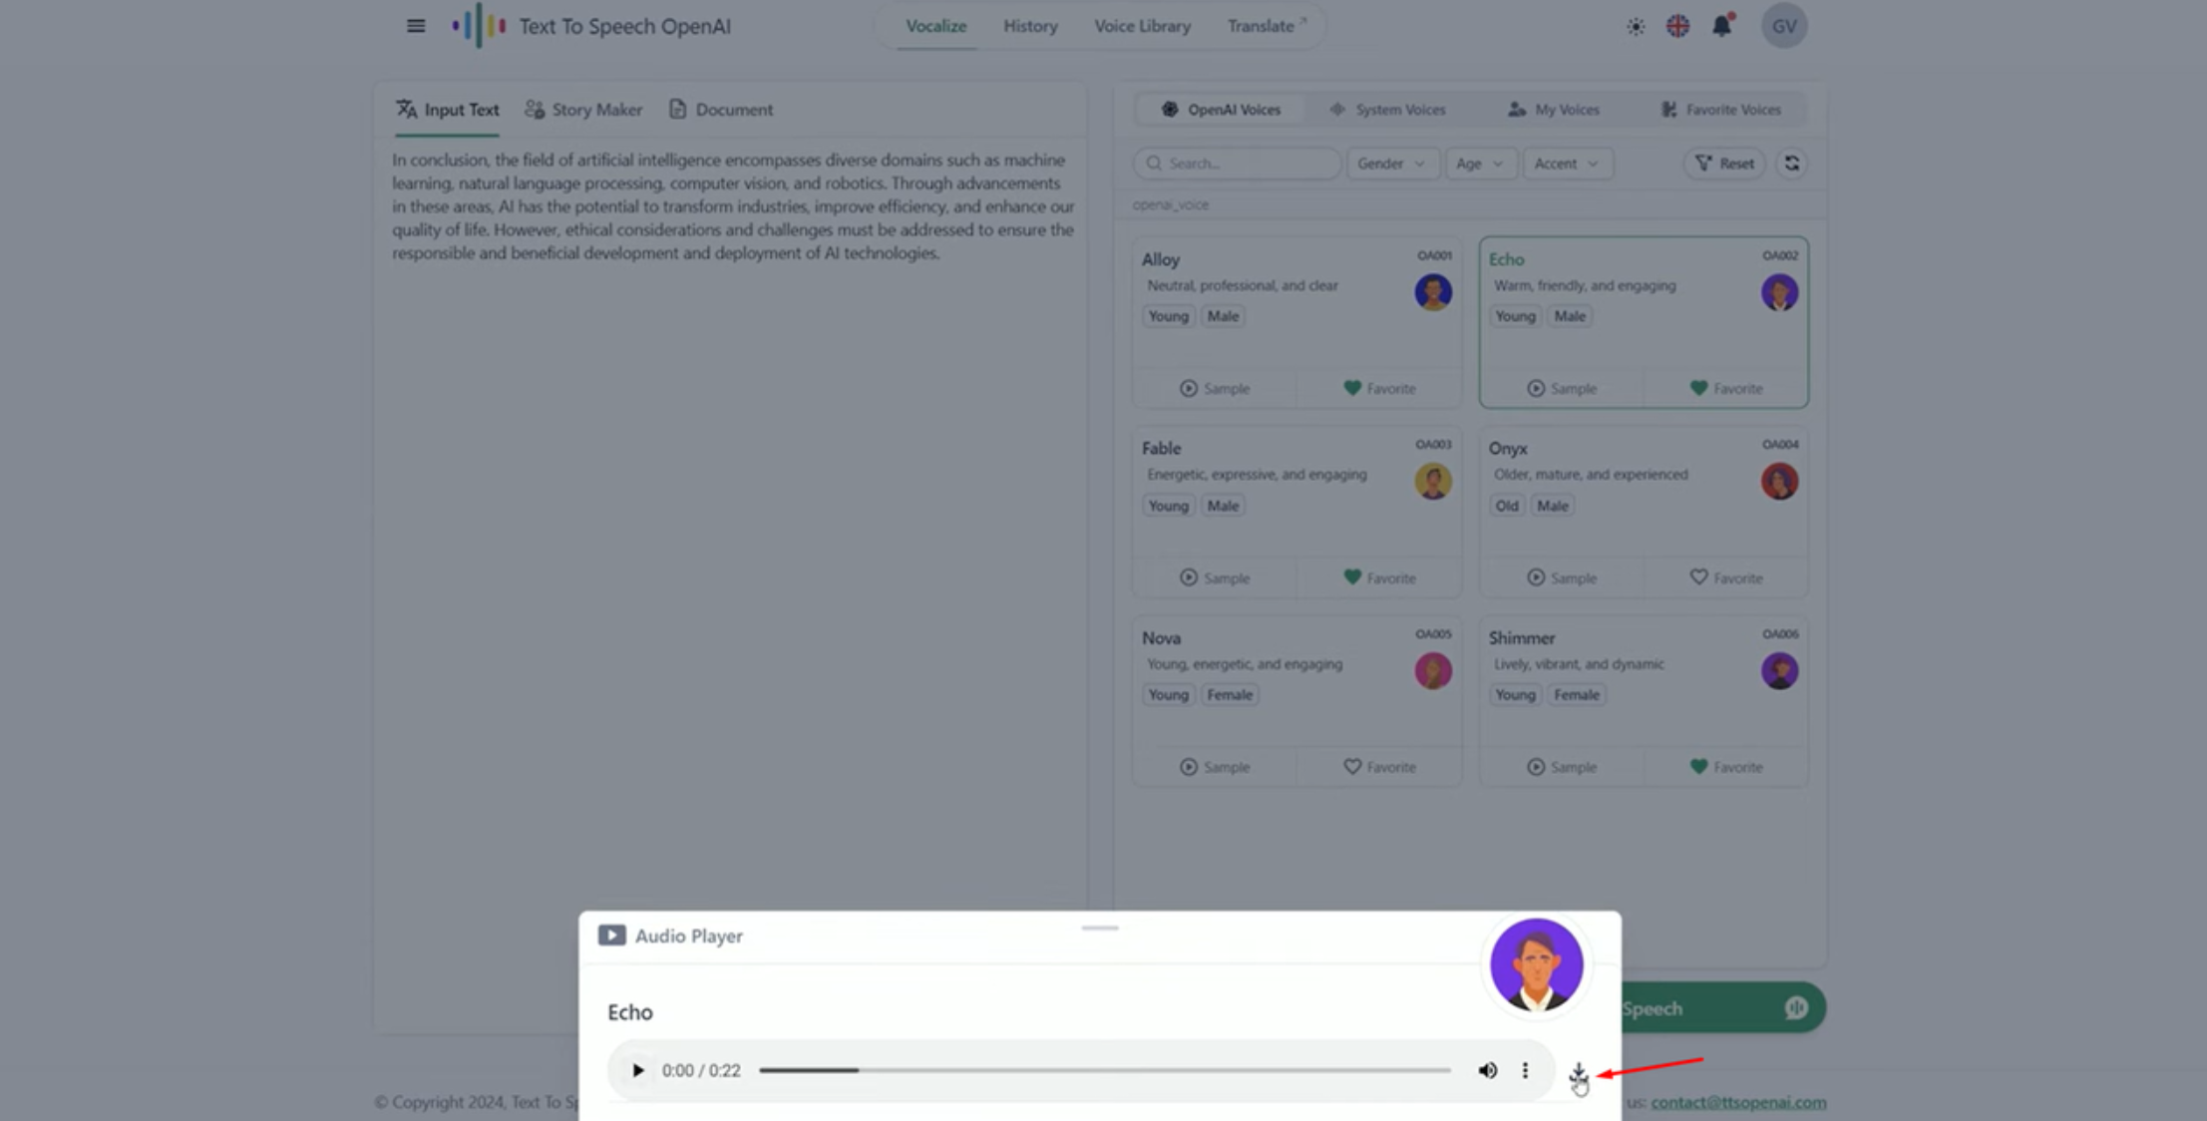Open the Gender filter dropdown

click(x=1392, y=163)
